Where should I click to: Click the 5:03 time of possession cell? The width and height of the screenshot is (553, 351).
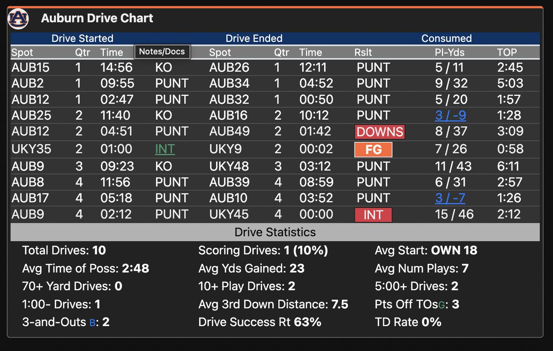[x=510, y=83]
